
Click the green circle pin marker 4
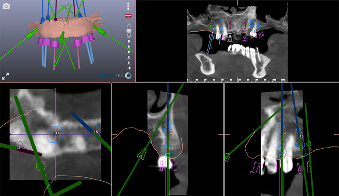coord(42,166)
